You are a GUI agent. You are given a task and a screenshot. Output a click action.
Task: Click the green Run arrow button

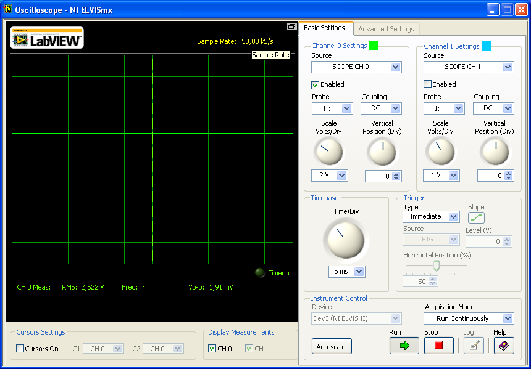[x=404, y=346]
